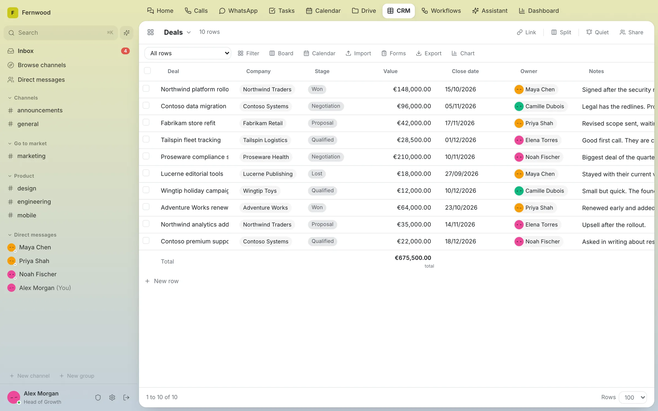Collapse the Product section
Viewport: 658px width, 411px height.
[21, 176]
